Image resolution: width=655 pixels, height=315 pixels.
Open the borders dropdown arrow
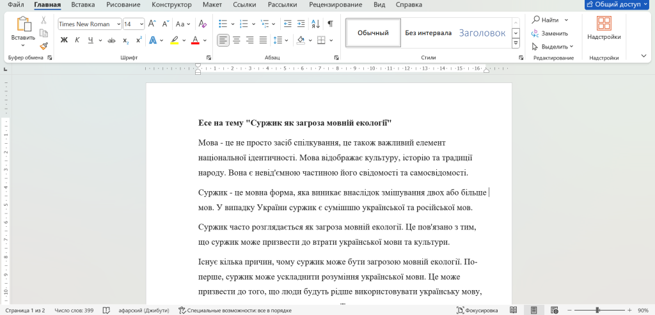point(331,40)
